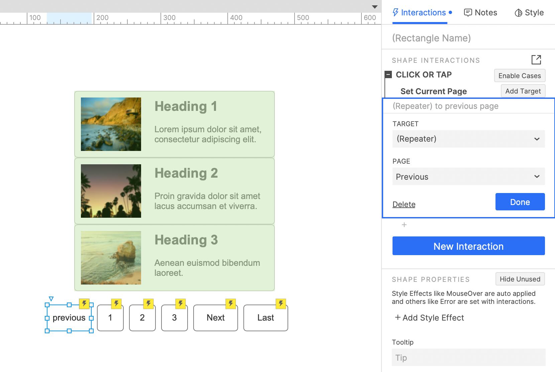Open the Target Repeater dropdown
The image size is (555, 372).
[x=468, y=139]
